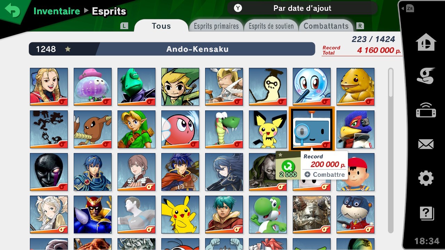Select the Pichu spirit thumbnail
The image size is (445, 250).
coord(268,129)
